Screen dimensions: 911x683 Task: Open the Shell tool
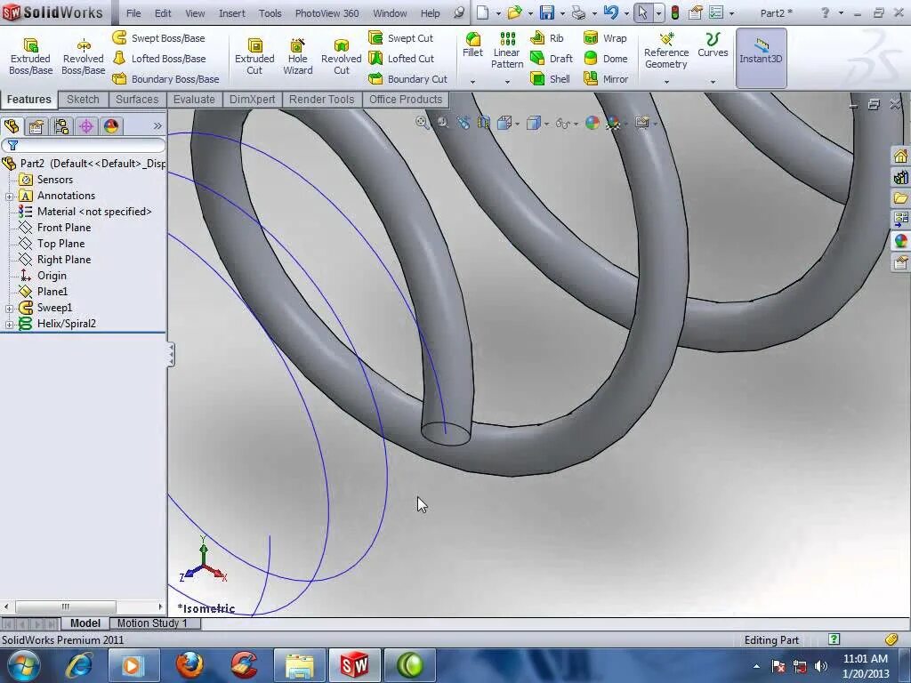[x=559, y=79]
